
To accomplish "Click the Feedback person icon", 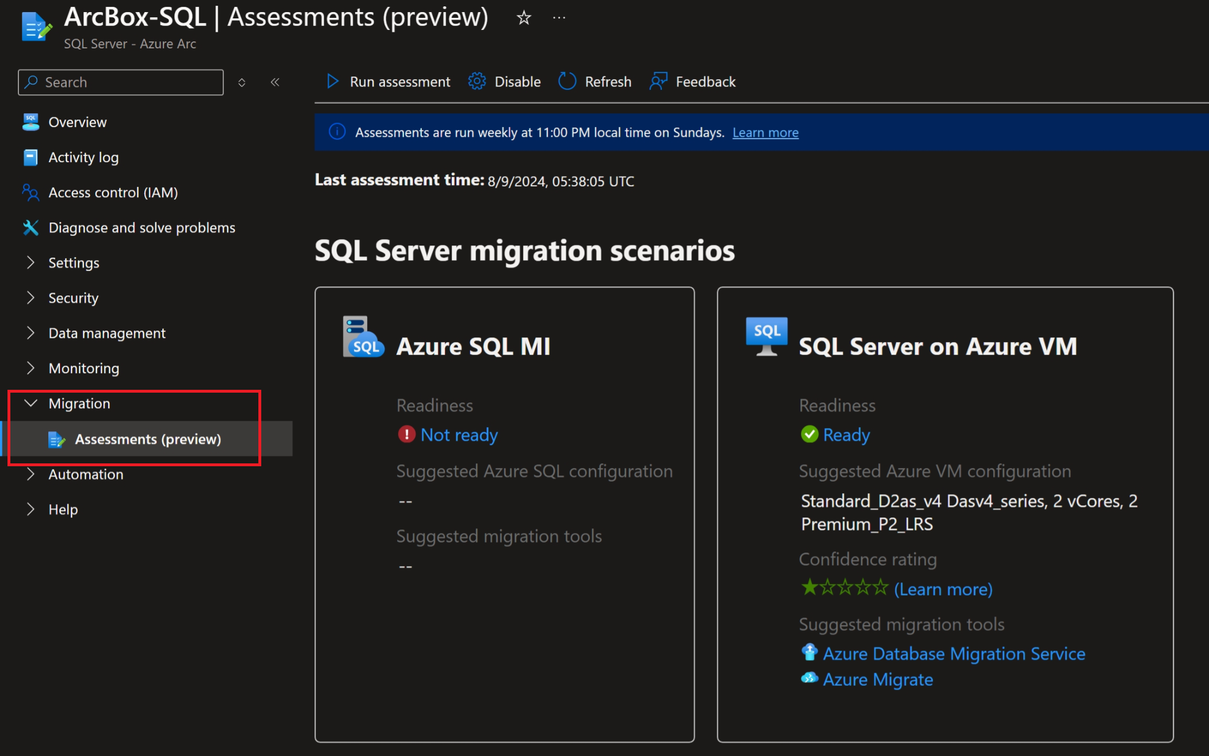I will (658, 82).
